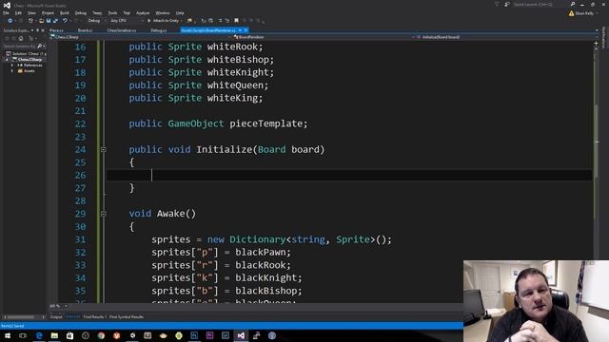Close the active BoardRenderer.cs tab
609x342 pixels.
click(x=246, y=30)
